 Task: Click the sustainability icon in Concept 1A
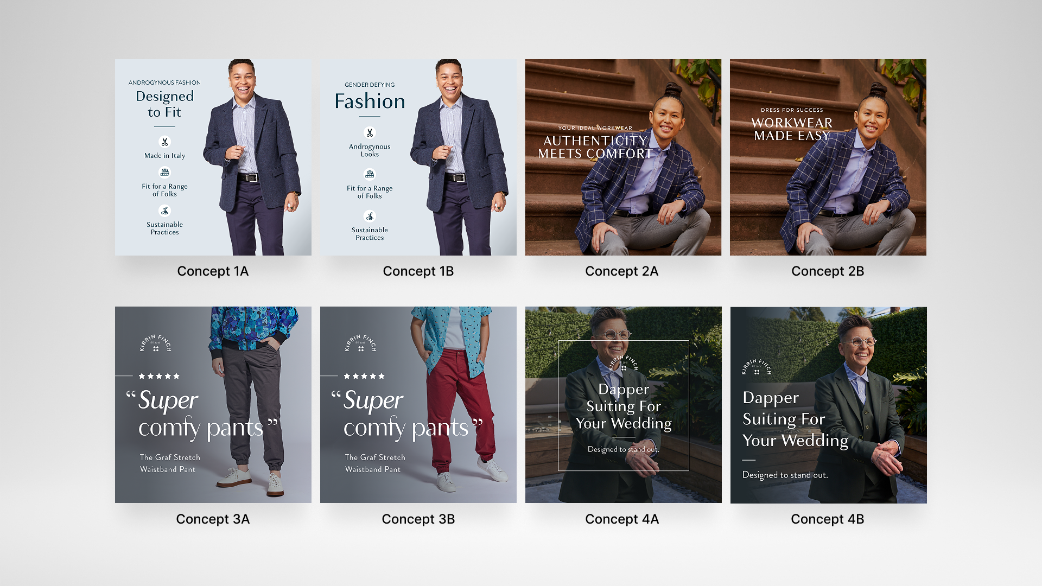click(164, 211)
